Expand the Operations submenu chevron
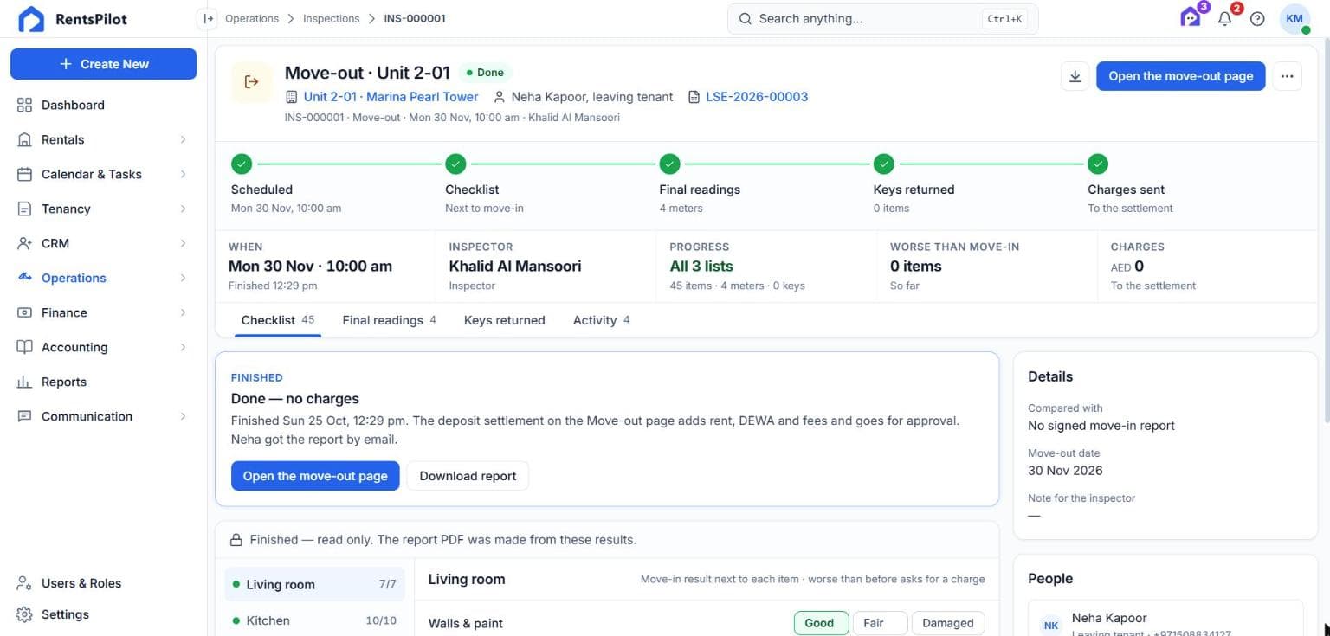This screenshot has height=636, width=1330. click(183, 278)
